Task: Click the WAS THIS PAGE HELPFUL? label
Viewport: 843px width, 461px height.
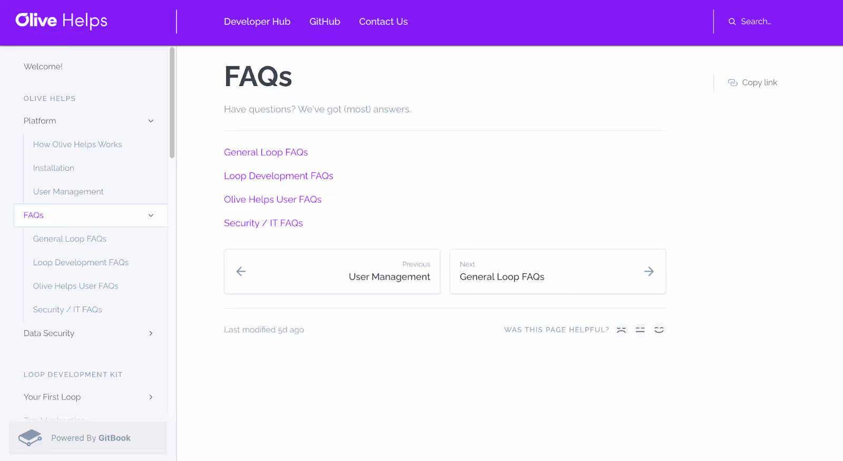Action: [556, 330]
